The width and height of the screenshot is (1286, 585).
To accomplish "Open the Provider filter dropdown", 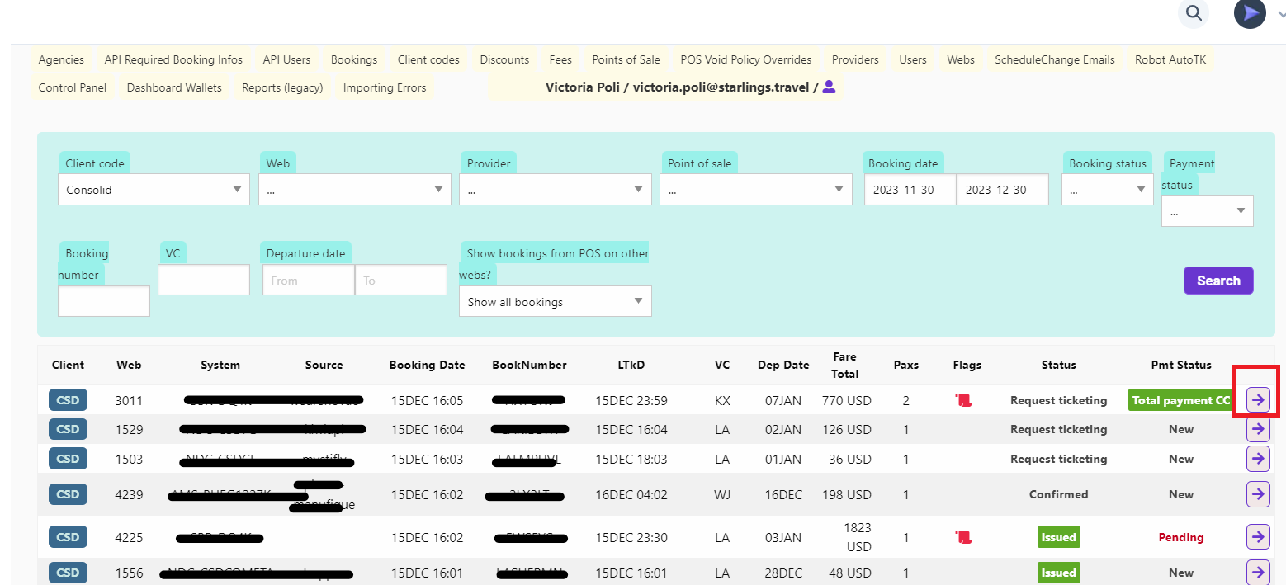I will click(556, 190).
